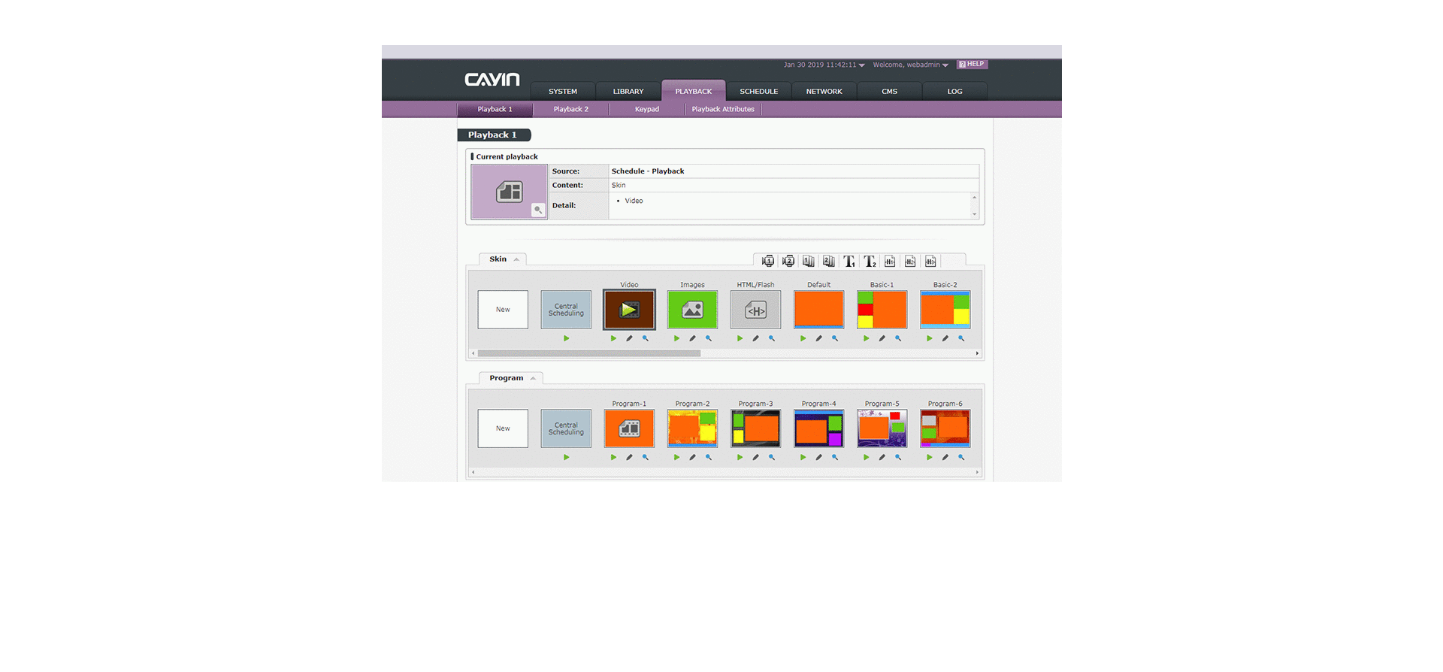Image resolution: width=1443 pixels, height=672 pixels.
Task: Play Program-2 with green arrow
Action: tap(676, 457)
